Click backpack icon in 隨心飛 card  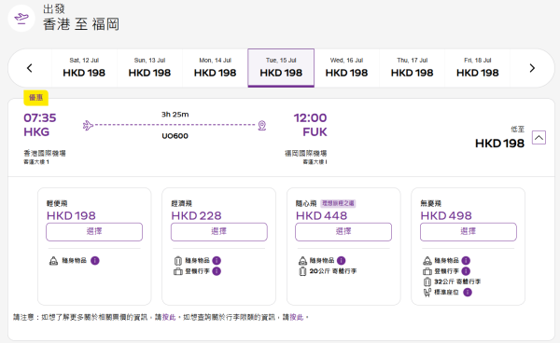[x=302, y=261]
